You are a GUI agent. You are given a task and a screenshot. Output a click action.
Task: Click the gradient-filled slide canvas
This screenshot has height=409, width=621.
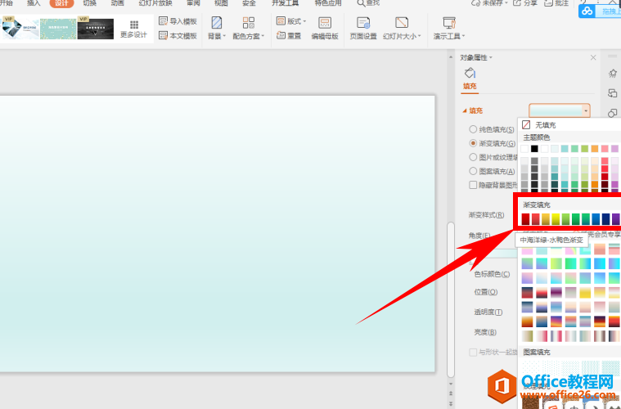217,234
